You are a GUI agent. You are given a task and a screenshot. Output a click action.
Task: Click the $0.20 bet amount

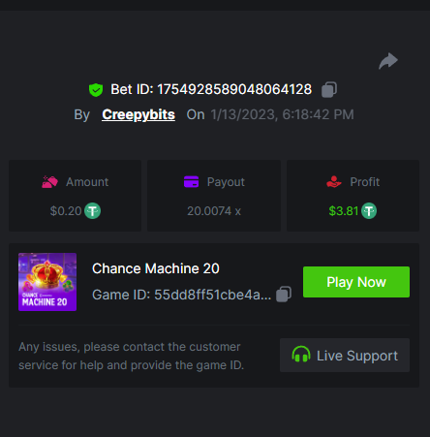point(66,211)
